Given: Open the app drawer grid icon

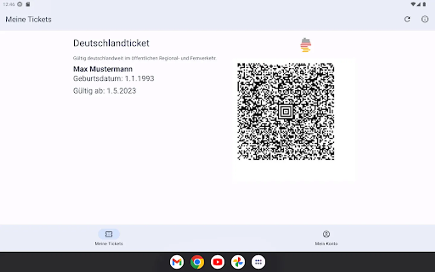Looking at the screenshot, I should tap(258, 262).
